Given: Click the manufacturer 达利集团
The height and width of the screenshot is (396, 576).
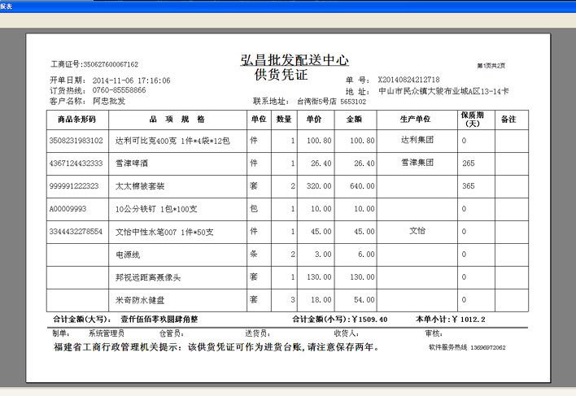Looking at the screenshot, I should (x=417, y=140).
